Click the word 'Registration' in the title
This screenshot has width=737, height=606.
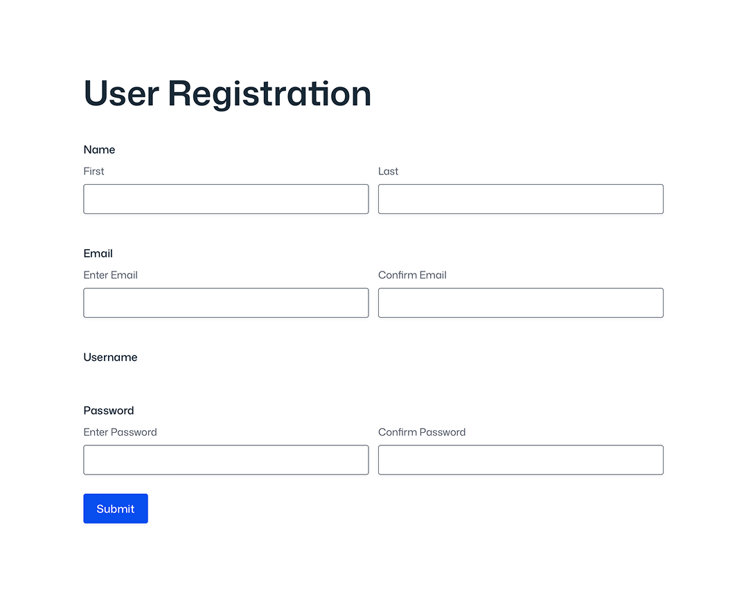(269, 93)
